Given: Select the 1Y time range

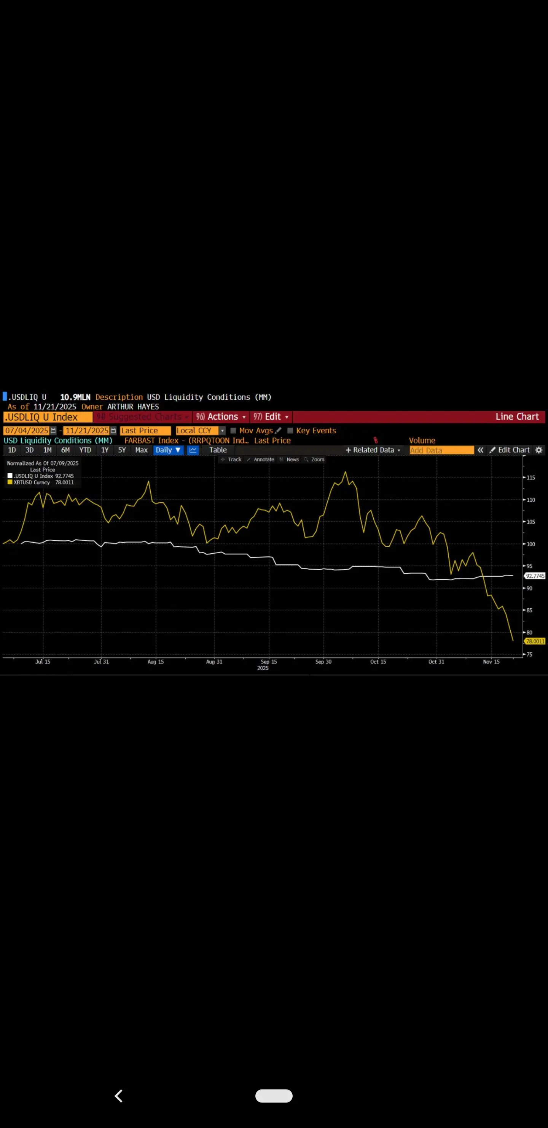Looking at the screenshot, I should (x=105, y=450).
